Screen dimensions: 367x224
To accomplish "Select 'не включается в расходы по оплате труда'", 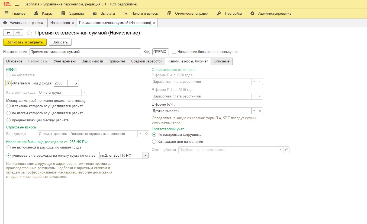I will click(9, 147).
